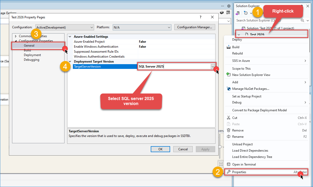The height and width of the screenshot is (187, 313).
Task: Click the pending changes filter clock icon
Action: (x=246, y=13)
